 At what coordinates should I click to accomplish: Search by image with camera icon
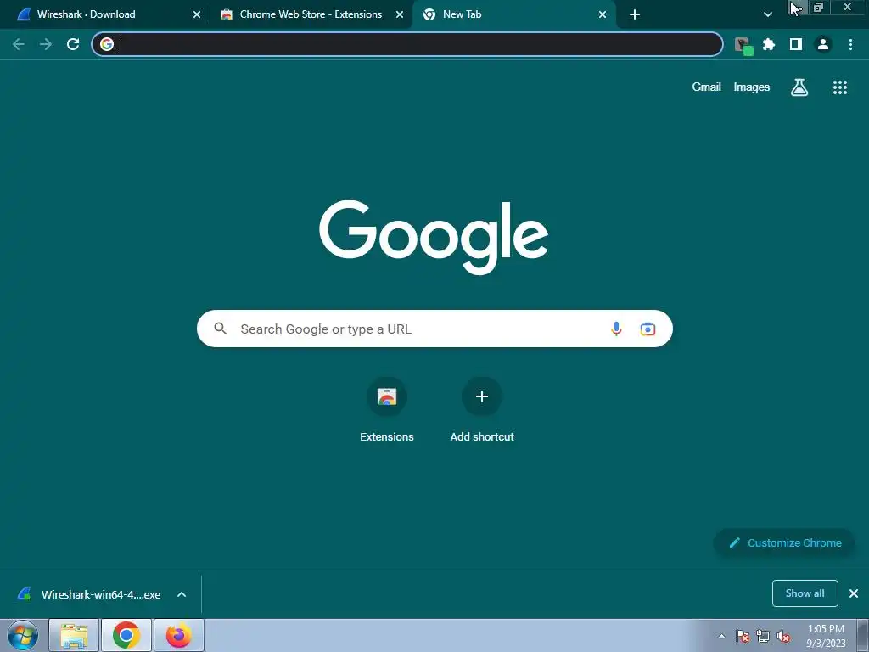[x=648, y=329]
